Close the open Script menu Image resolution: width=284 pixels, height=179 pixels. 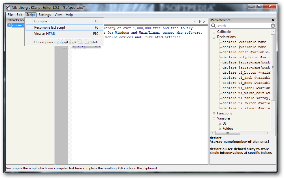click(x=30, y=15)
